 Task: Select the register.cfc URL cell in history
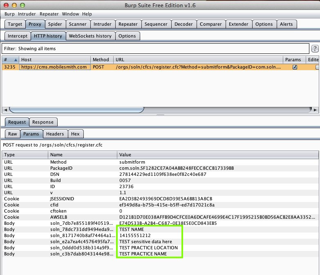tap(198, 67)
